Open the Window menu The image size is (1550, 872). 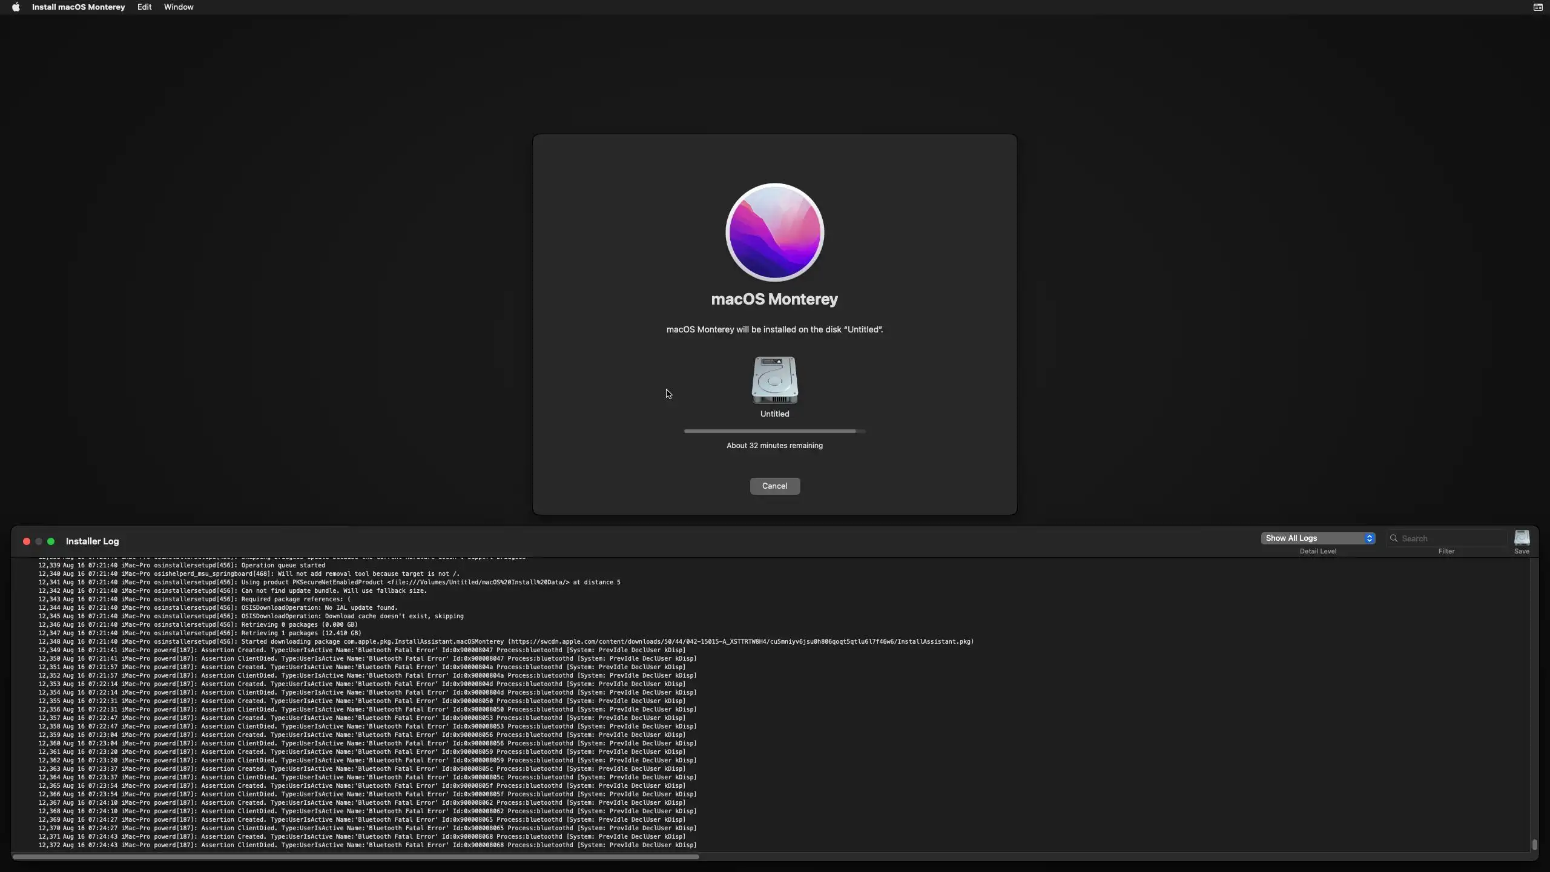pos(179,7)
